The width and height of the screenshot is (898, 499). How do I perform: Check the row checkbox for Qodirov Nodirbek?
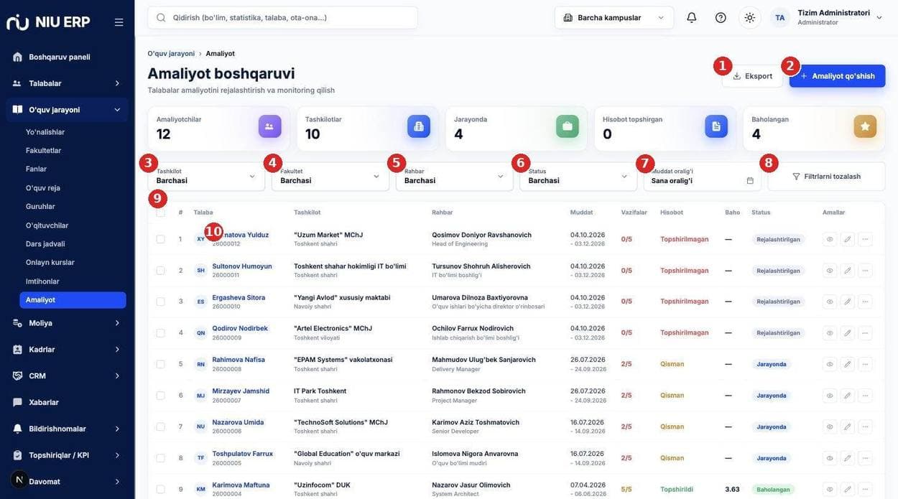[160, 333]
